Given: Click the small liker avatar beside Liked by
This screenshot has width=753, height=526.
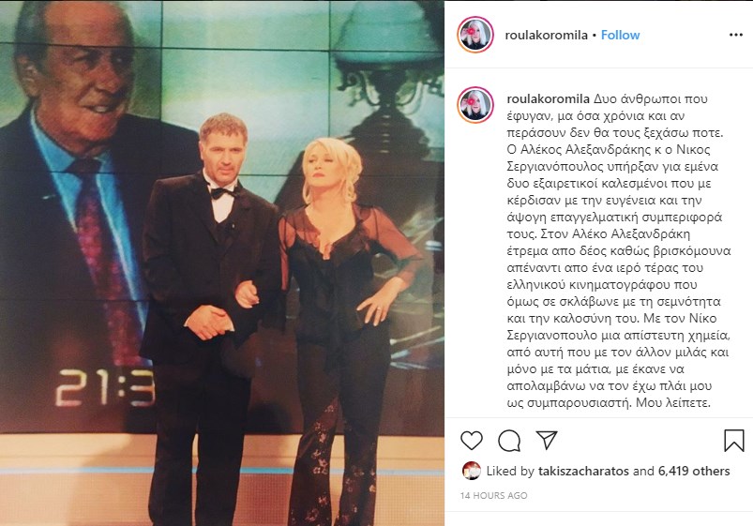Looking at the screenshot, I should [472, 471].
